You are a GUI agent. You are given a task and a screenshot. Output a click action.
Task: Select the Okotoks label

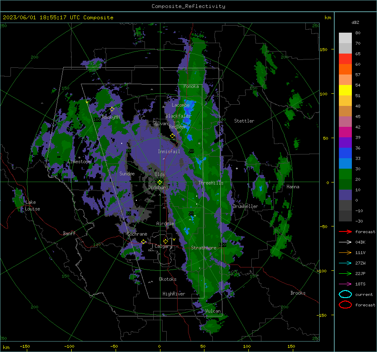coord(168,279)
